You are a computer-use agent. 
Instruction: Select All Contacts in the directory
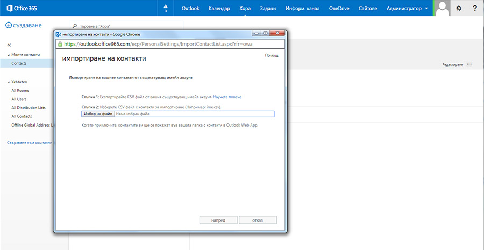22,116
